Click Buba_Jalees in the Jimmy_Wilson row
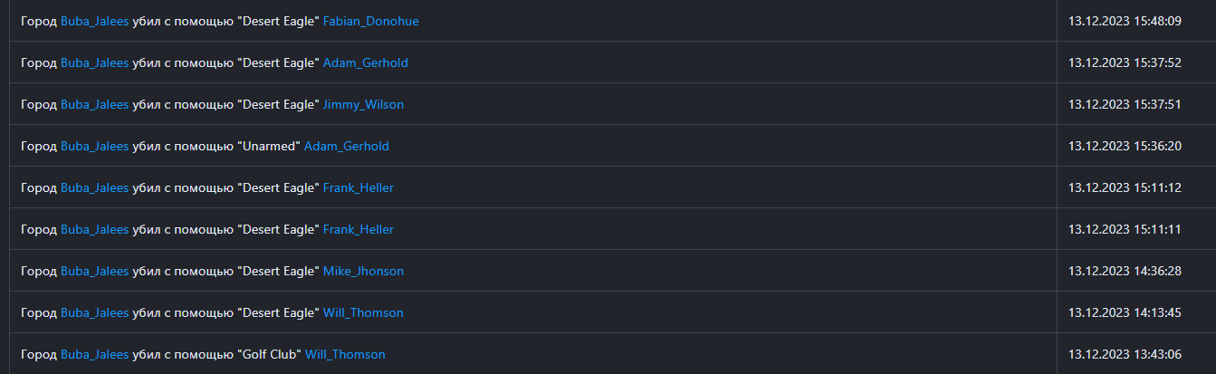 point(94,104)
